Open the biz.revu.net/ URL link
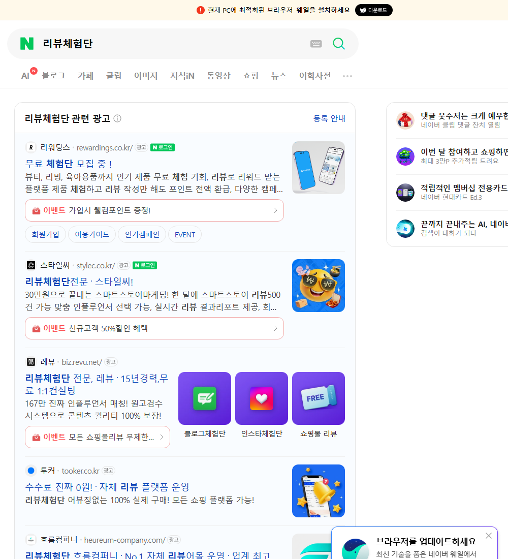The image size is (508, 559). pyautogui.click(x=82, y=362)
